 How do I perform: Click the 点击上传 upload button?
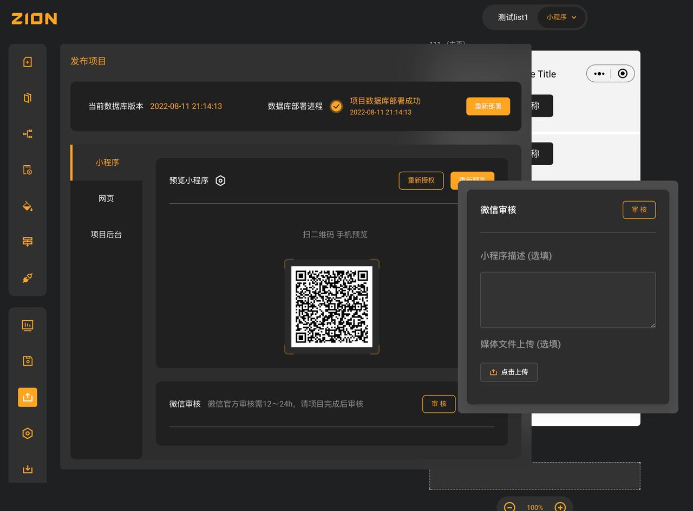(x=509, y=372)
